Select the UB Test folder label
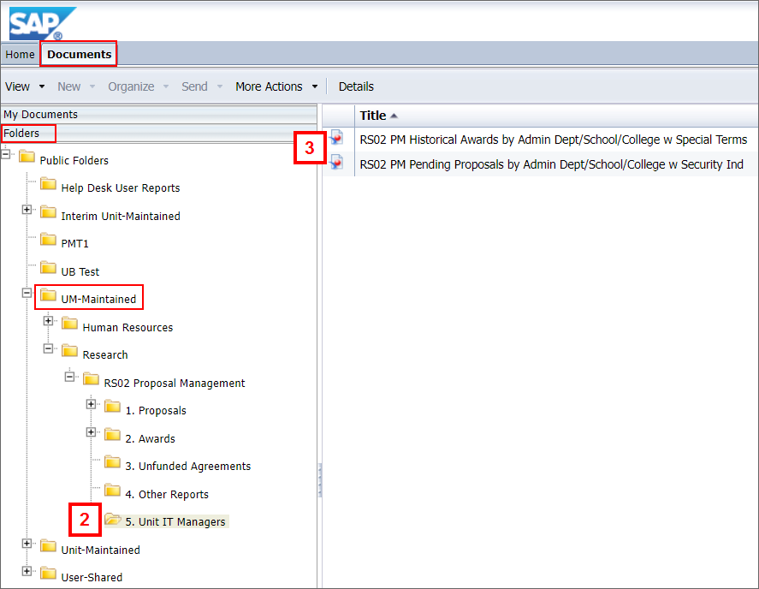This screenshot has width=759, height=589. (x=80, y=271)
